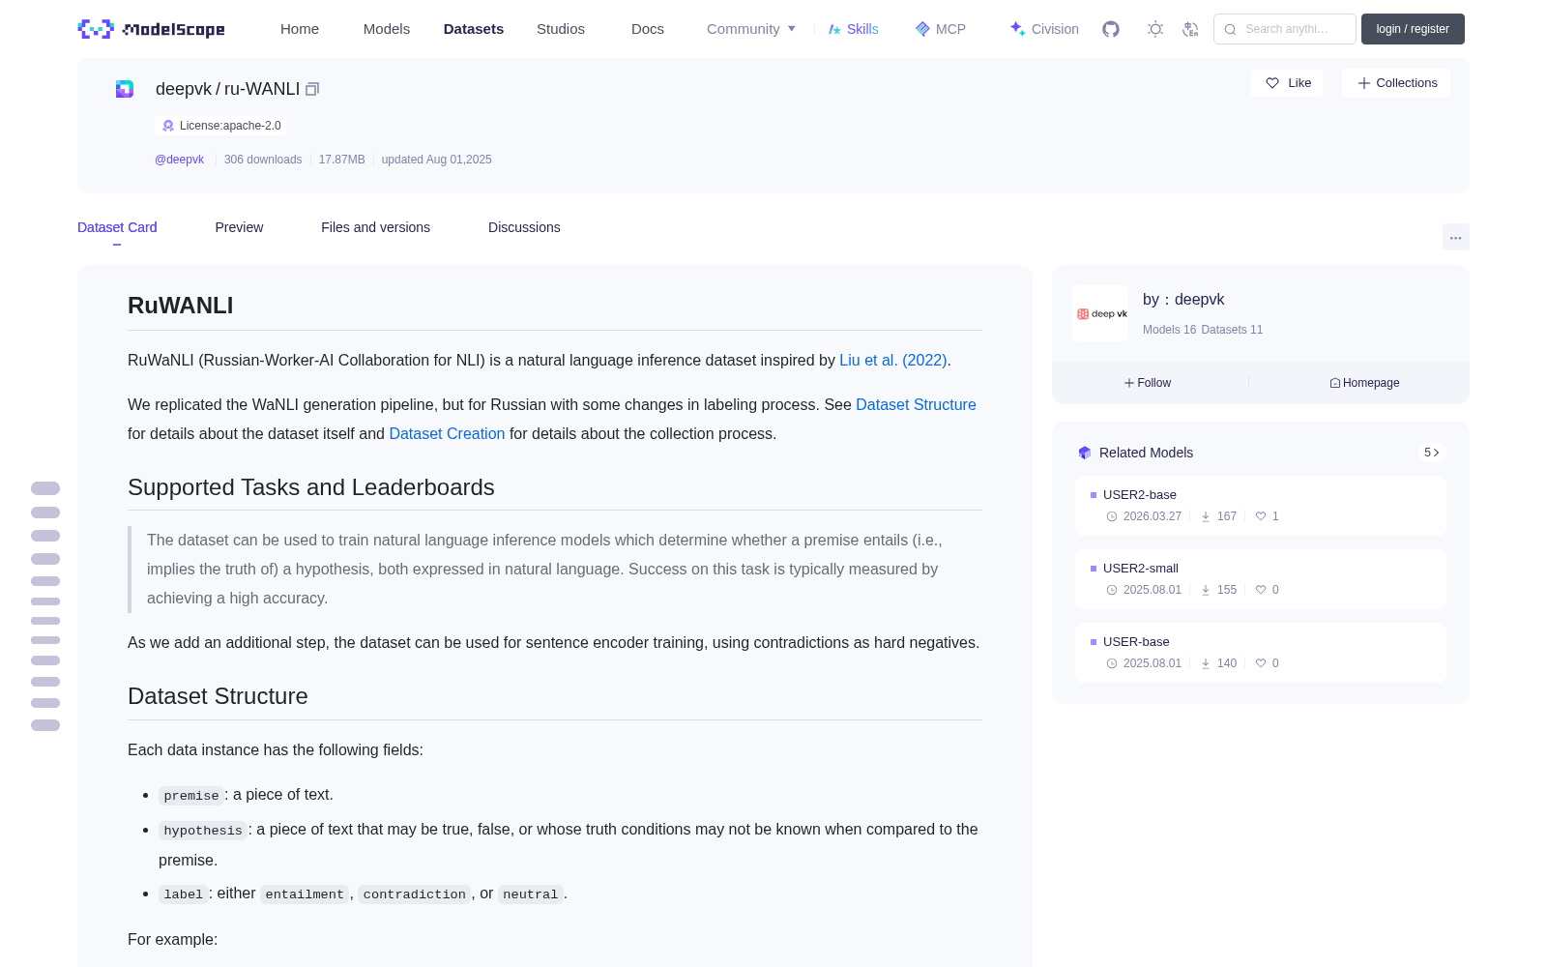This screenshot has height=967, width=1547.
Task: Click USER2-base 2026.03.27 date
Action: click(1153, 516)
